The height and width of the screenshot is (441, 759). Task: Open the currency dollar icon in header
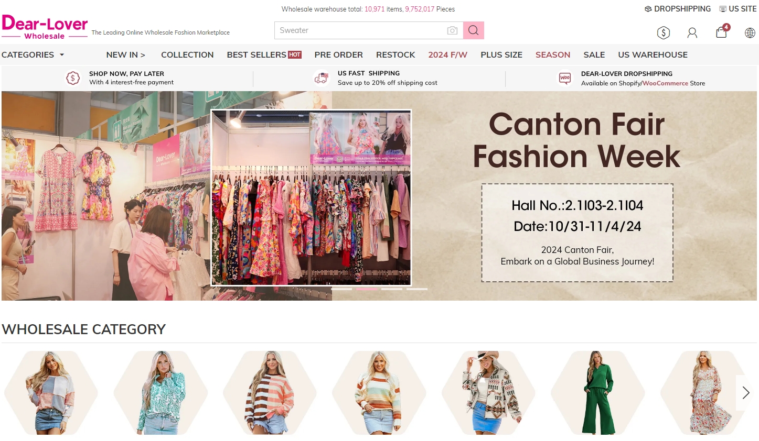[664, 32]
